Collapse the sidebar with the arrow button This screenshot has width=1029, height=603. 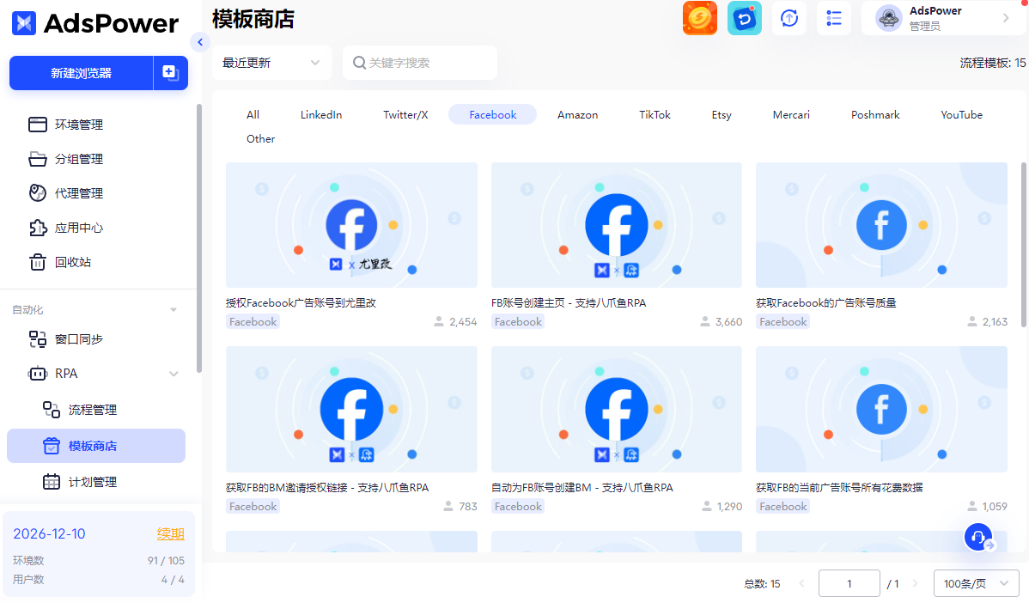[199, 43]
